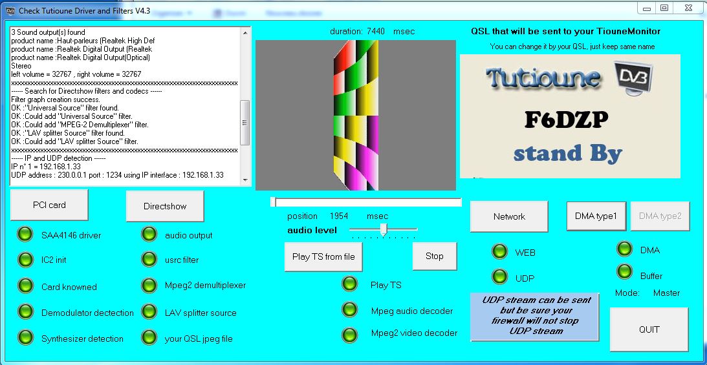707x365 pixels.
Task: Click the Buffer status LED
Action: (x=624, y=271)
